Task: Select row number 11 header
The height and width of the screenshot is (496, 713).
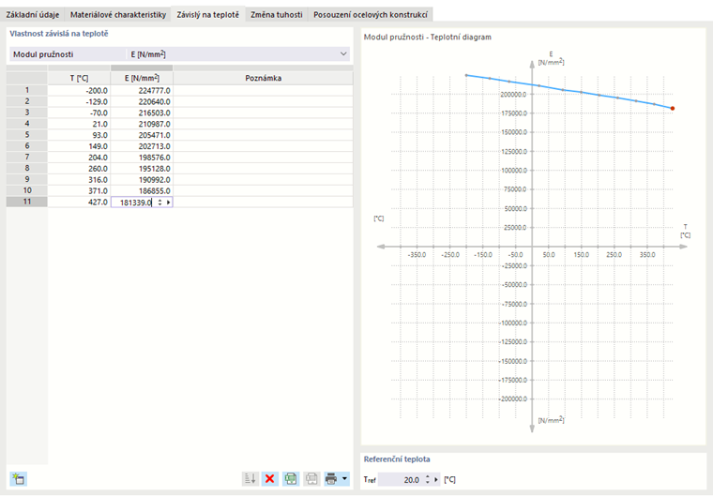Action: click(x=27, y=202)
